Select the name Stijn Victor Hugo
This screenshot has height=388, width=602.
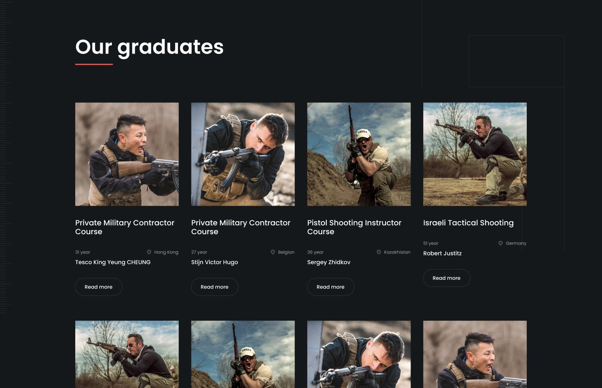tap(215, 262)
